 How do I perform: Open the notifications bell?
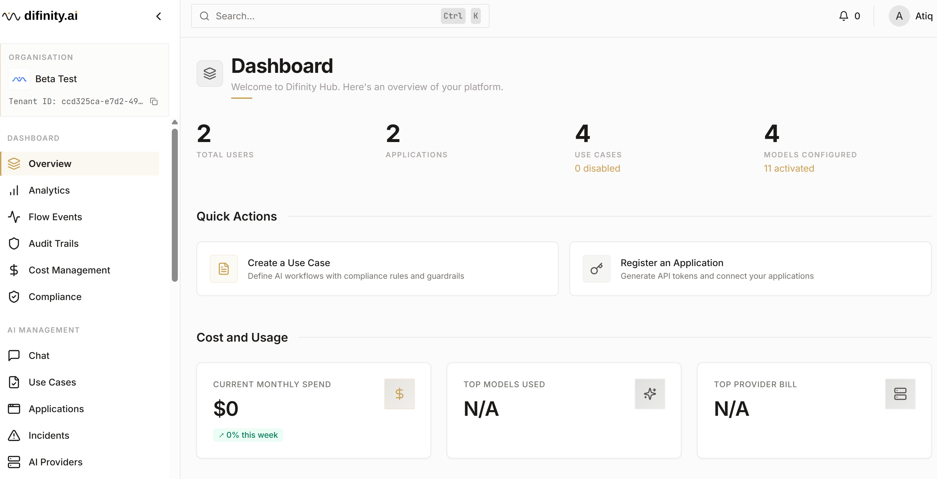pyautogui.click(x=843, y=16)
